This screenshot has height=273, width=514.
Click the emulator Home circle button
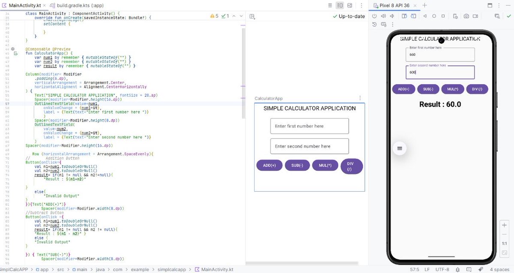[434, 16]
